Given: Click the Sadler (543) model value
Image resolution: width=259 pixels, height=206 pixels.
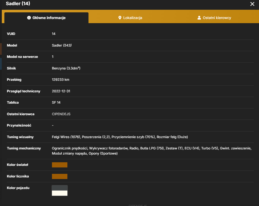Looking at the screenshot, I should click(62, 45).
